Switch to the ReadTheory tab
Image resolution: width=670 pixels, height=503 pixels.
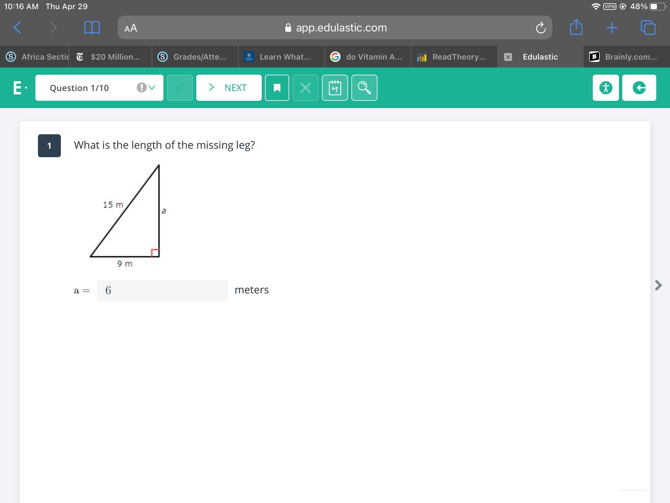[x=454, y=57]
